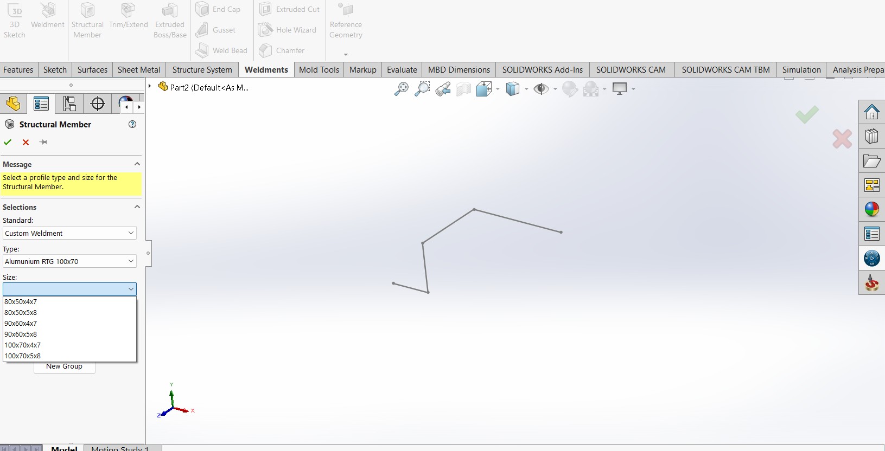The image size is (885, 451).
Task: Open the Structural Member help icon
Action: 132,124
